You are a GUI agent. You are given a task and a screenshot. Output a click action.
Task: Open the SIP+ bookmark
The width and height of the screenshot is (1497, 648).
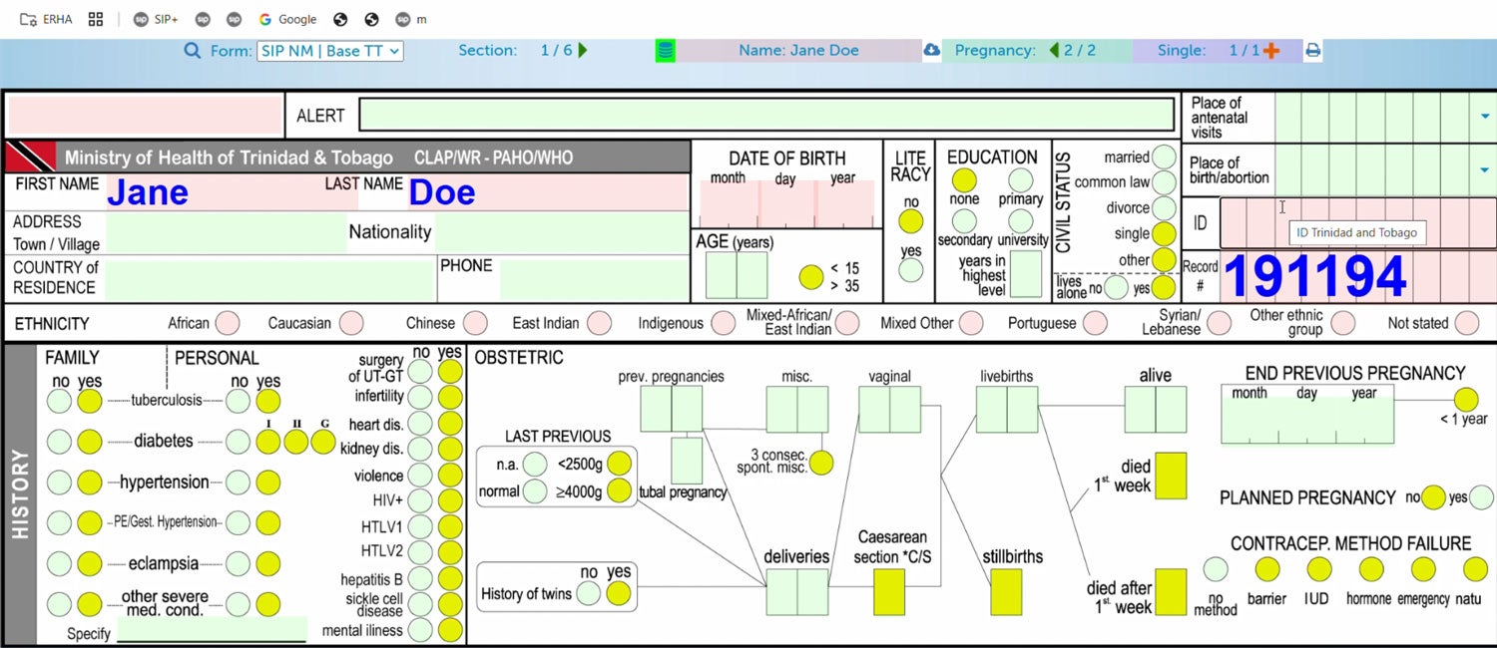pos(156,19)
